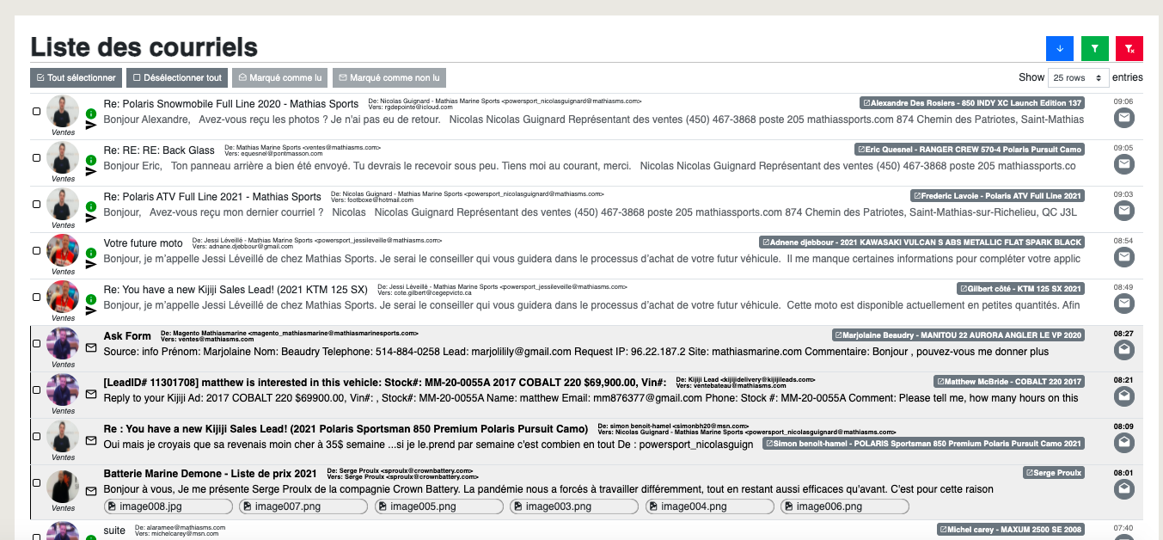Click round mail icon under 09:05
This screenshot has height=540, width=1163.
tap(1123, 165)
